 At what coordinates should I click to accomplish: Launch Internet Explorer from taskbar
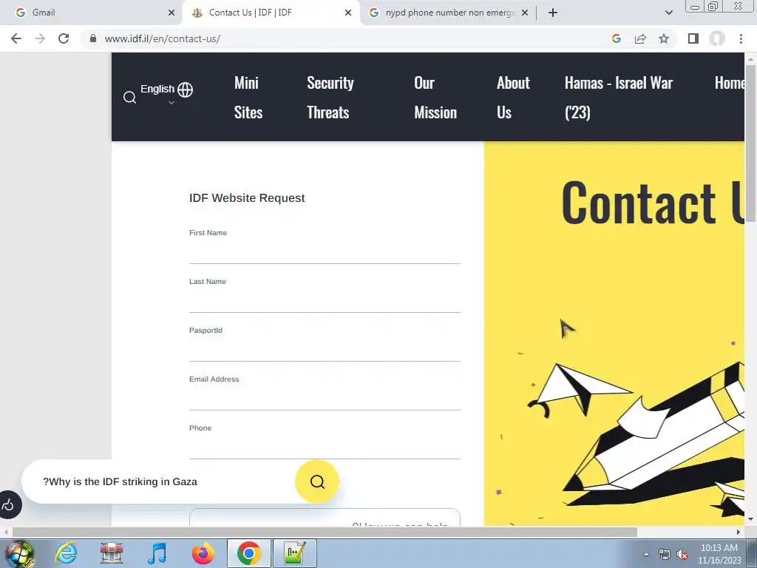tap(66, 553)
